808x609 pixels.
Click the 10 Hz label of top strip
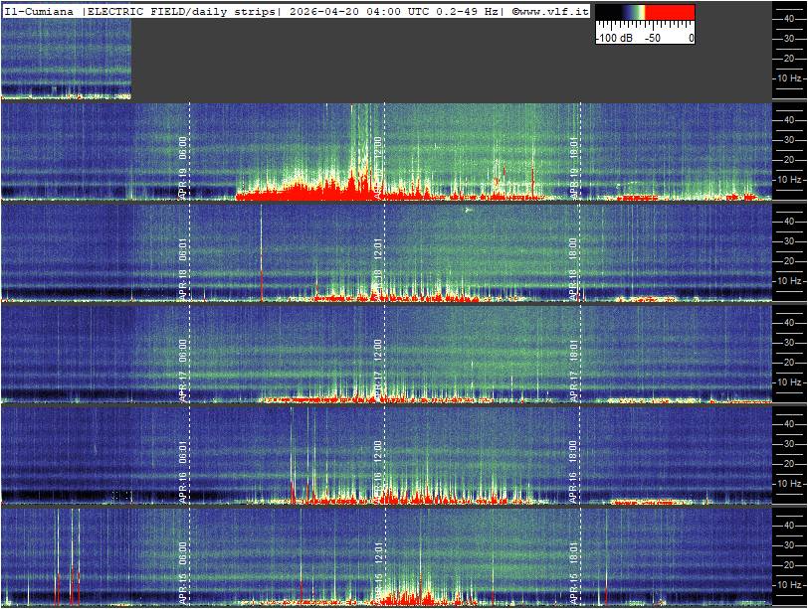coord(789,77)
